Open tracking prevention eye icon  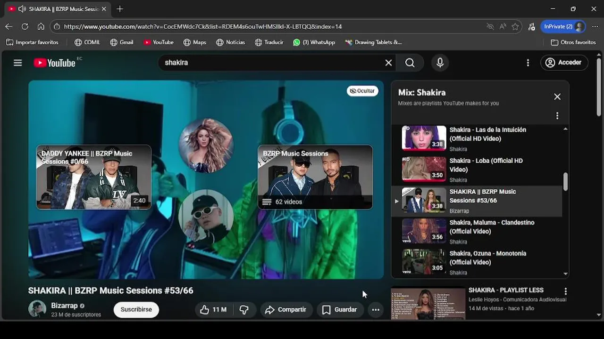pos(490,26)
